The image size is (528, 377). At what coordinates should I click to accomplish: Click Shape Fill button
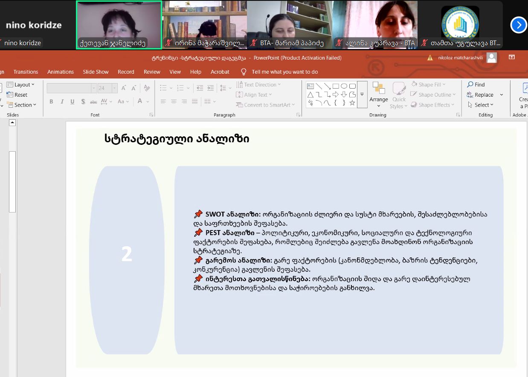[x=428, y=84]
